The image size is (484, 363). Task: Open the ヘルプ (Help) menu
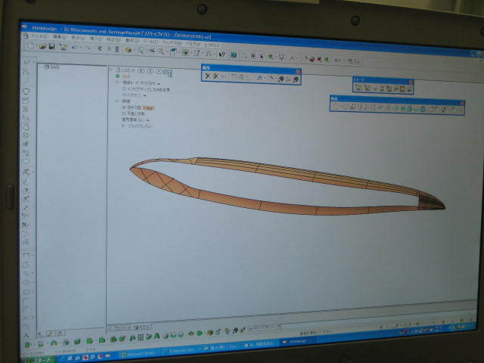click(194, 44)
